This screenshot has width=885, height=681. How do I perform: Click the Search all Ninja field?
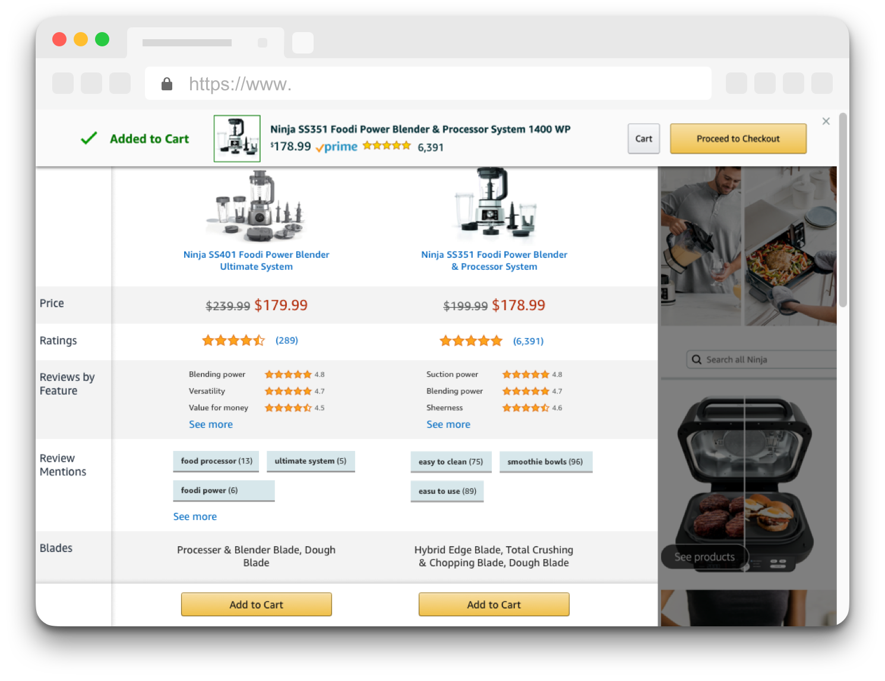point(761,360)
